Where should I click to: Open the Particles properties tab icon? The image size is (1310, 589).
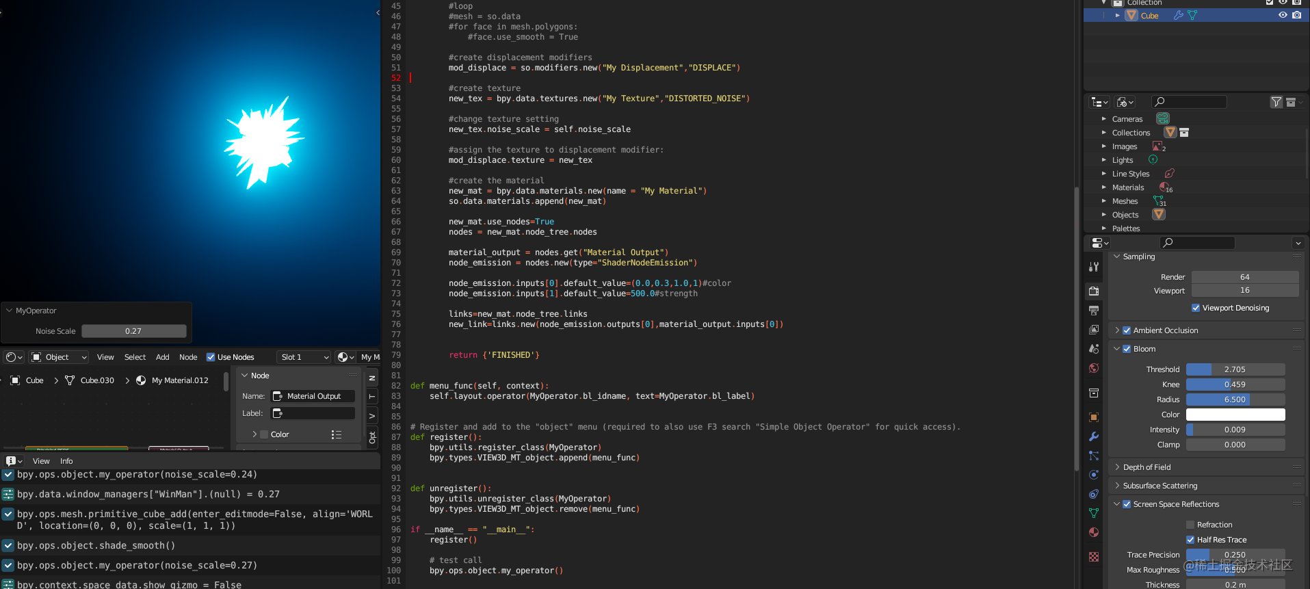coord(1094,456)
